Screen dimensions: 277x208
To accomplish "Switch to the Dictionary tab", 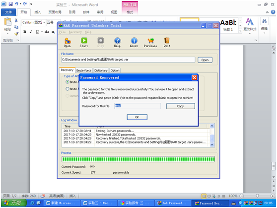I will coord(101,70).
